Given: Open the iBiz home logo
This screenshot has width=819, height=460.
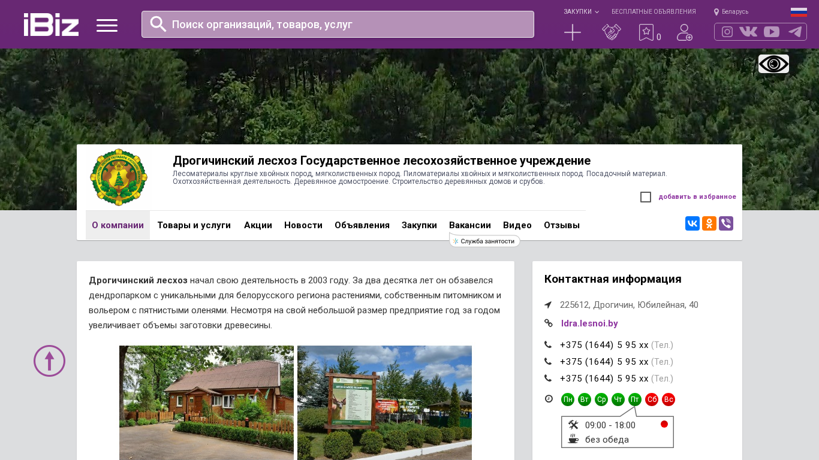Looking at the screenshot, I should click(51, 25).
